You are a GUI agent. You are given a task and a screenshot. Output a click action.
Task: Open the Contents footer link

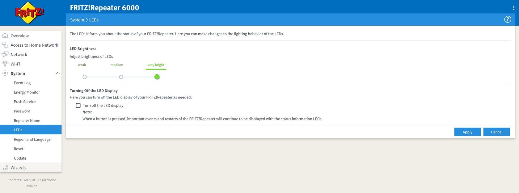[14, 180]
